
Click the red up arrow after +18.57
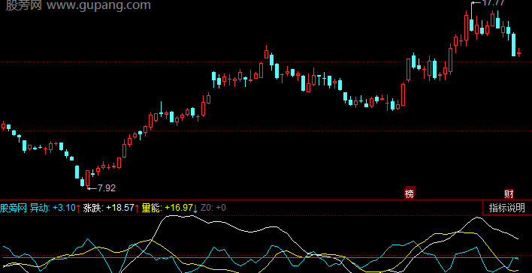pos(137,208)
